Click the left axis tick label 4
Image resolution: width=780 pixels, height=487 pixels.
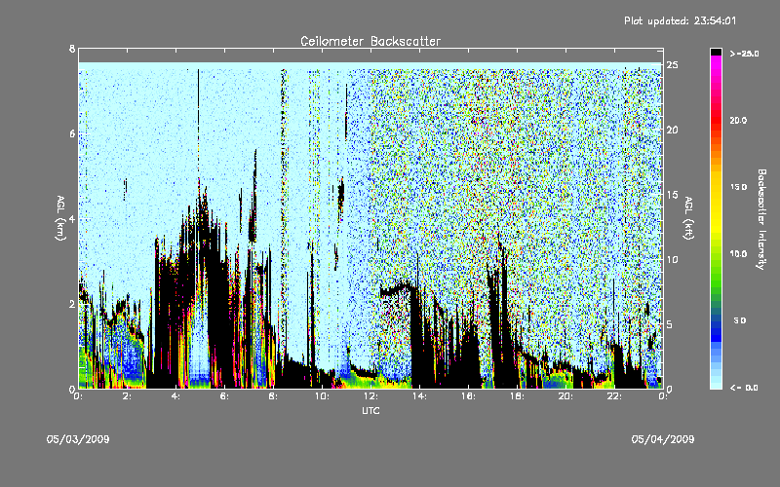(72, 218)
